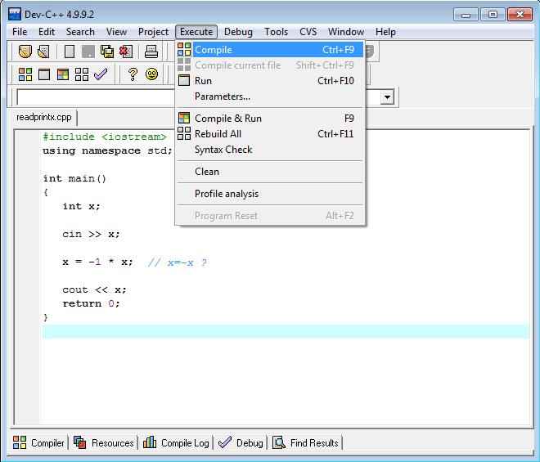Open Parameters... from the Execute menu
Image resolution: width=540 pixels, height=462 pixels.
[270, 96]
